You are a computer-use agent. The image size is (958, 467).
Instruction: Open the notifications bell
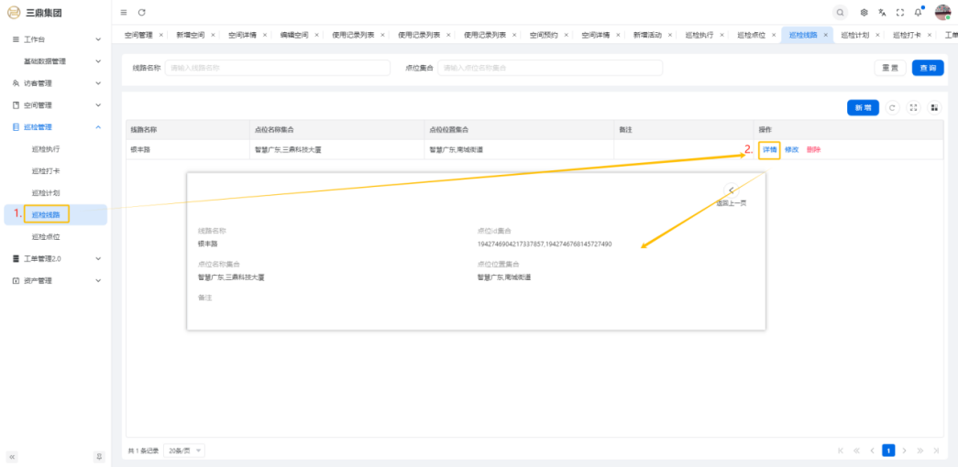(x=918, y=12)
